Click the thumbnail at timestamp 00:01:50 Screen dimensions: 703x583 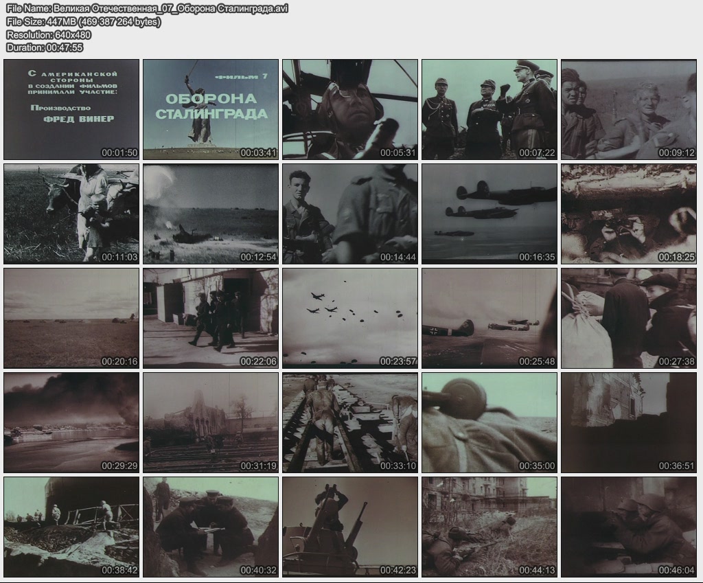(71, 109)
